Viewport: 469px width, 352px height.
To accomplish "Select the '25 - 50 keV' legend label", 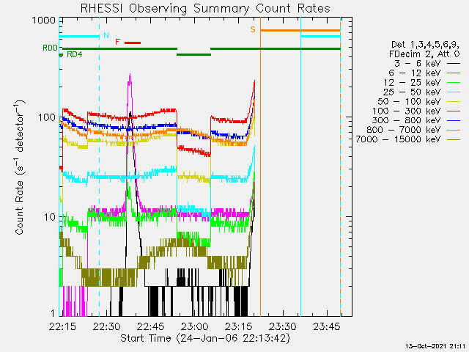I will tap(412, 92).
